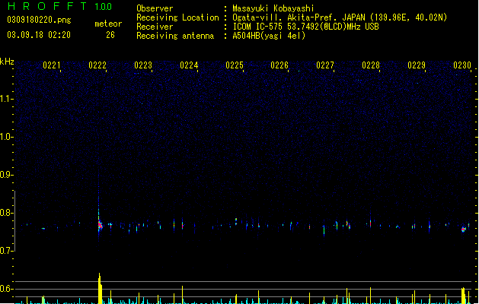Viewport: 479px width, 304px height.
Task: Select the 0221 time marker label
Action: point(52,65)
